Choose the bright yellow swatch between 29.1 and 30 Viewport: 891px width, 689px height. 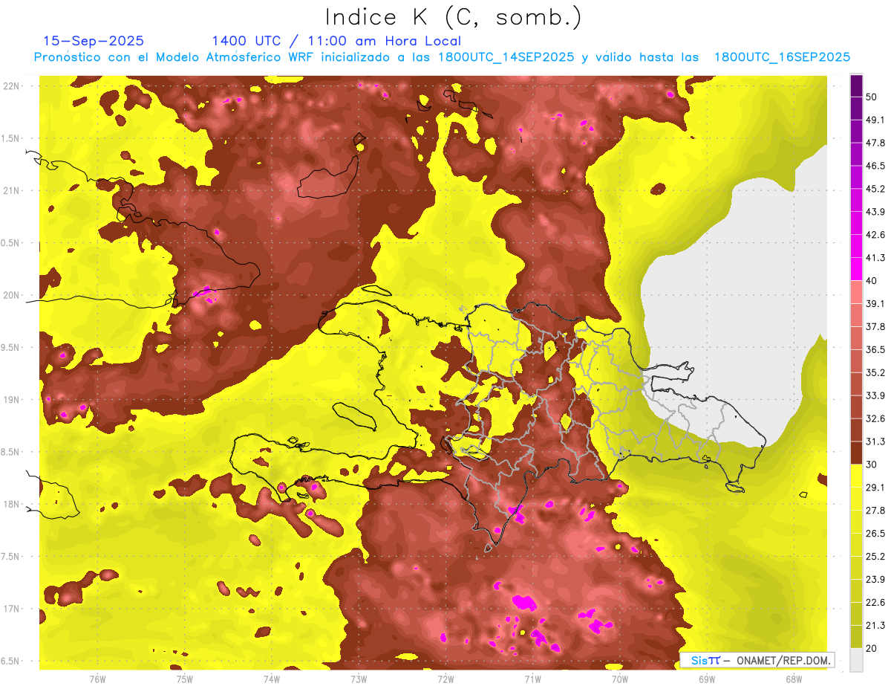click(x=856, y=476)
